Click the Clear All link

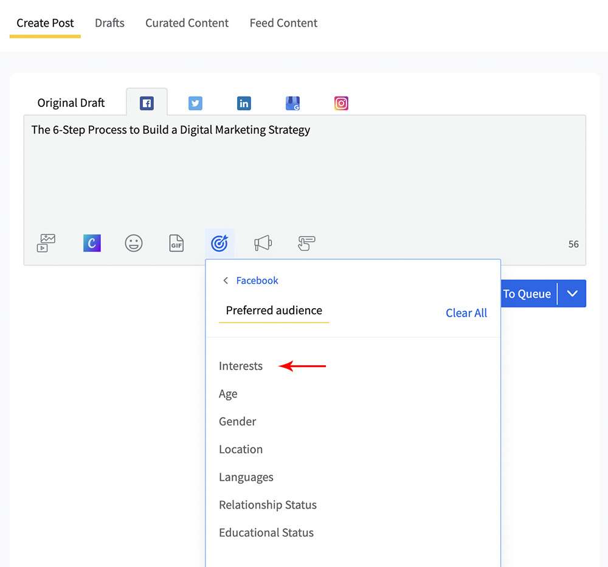[x=466, y=313]
